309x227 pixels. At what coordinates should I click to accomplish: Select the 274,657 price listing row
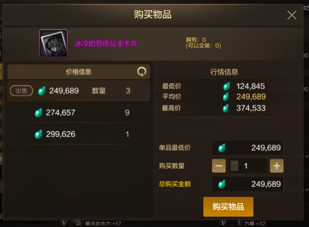pyautogui.click(x=79, y=112)
